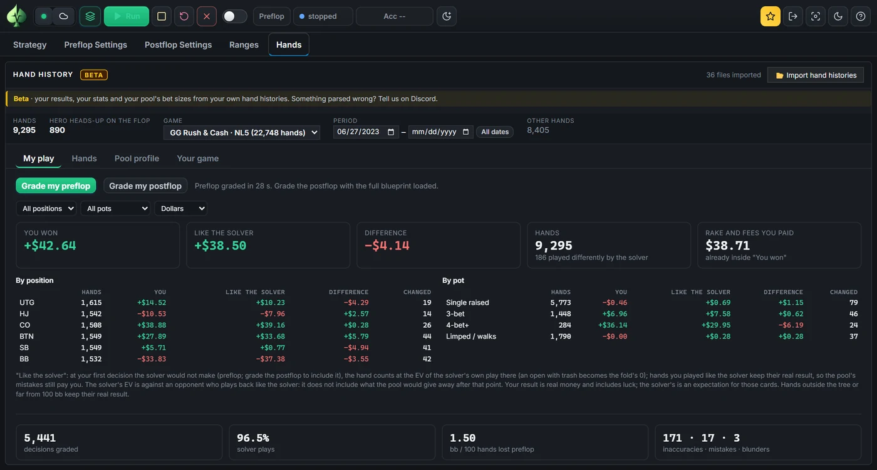Click Grade my postflop button
Screen dimensions: 877x470
(x=145, y=185)
